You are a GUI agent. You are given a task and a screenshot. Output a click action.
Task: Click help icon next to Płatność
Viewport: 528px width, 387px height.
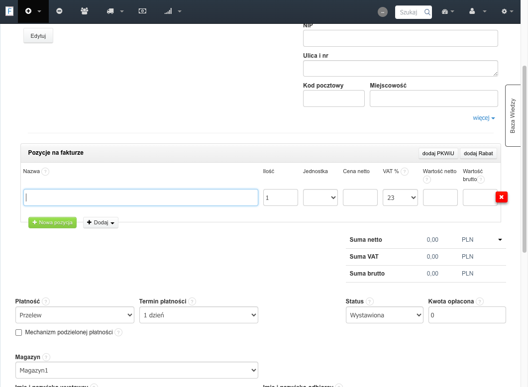click(x=46, y=301)
